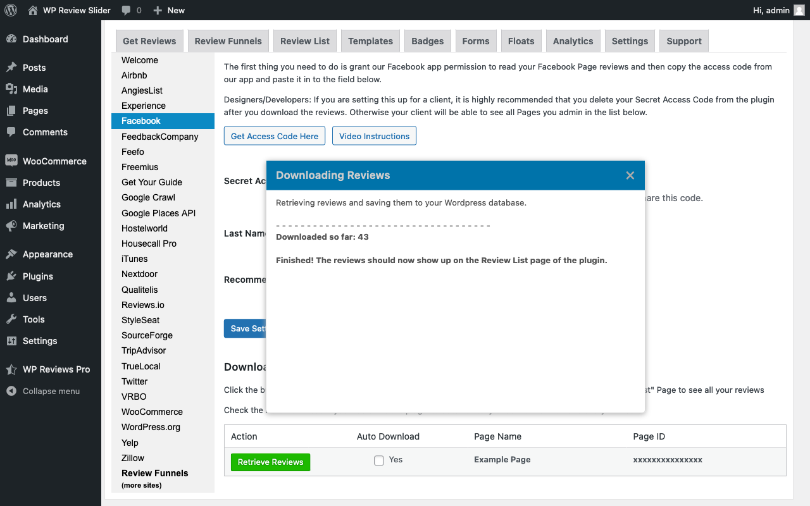This screenshot has width=810, height=506.
Task: Click the WooCommerce icon
Action: click(x=11, y=161)
